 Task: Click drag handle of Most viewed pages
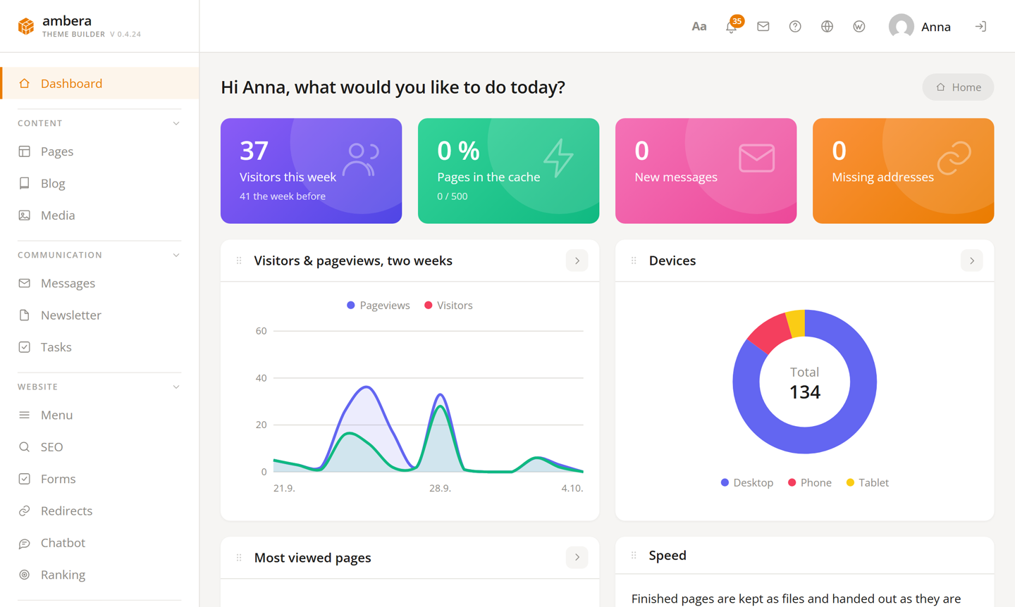[239, 558]
